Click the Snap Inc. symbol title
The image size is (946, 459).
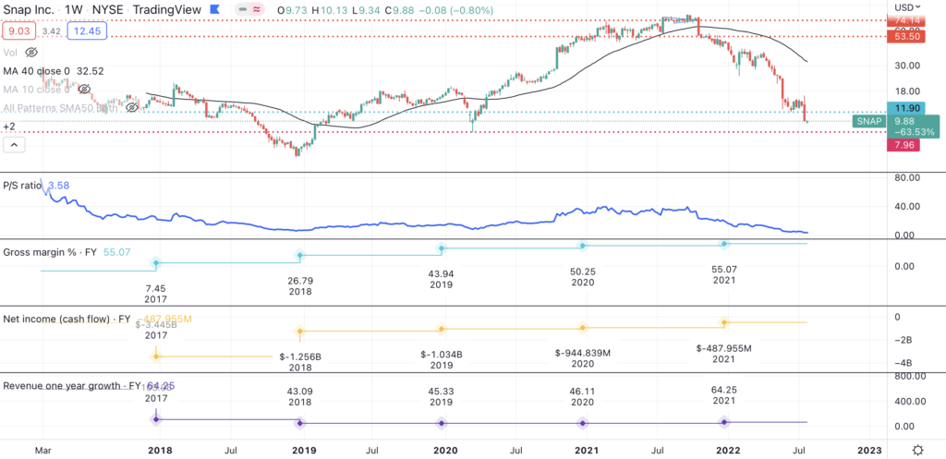click(29, 10)
